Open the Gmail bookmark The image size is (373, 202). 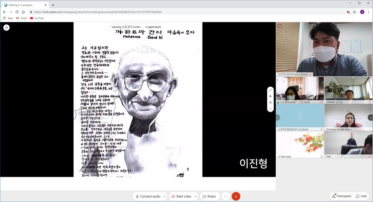[21, 18]
